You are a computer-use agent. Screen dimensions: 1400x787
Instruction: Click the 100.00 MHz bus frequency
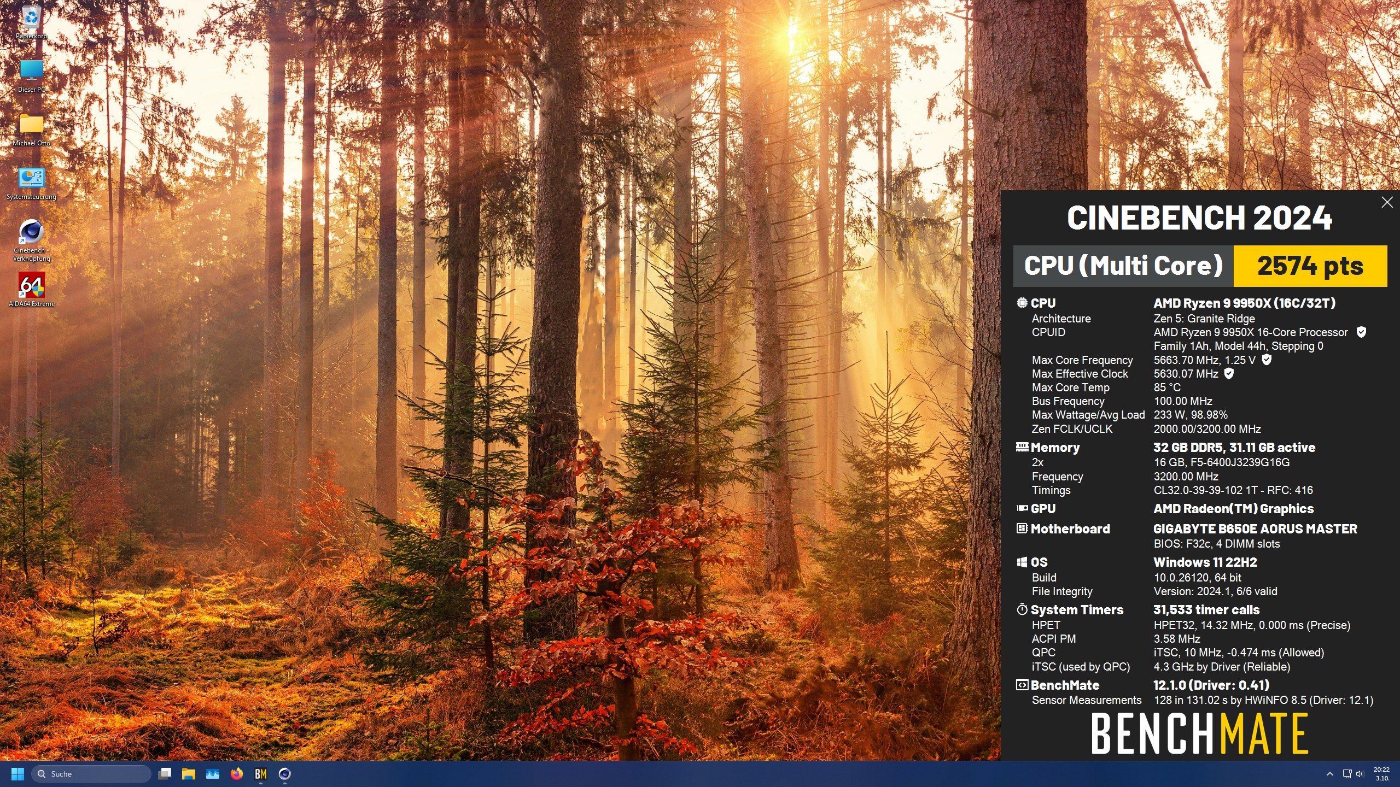[x=1183, y=401]
